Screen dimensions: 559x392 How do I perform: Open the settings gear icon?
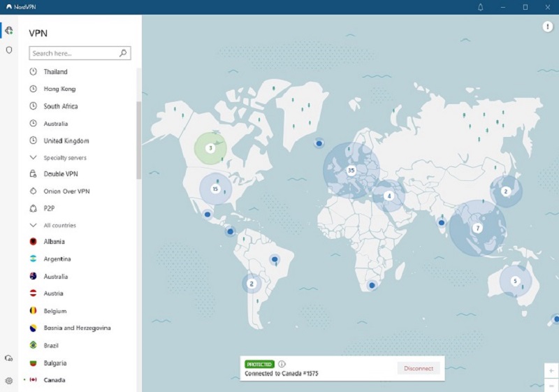pyautogui.click(x=9, y=381)
